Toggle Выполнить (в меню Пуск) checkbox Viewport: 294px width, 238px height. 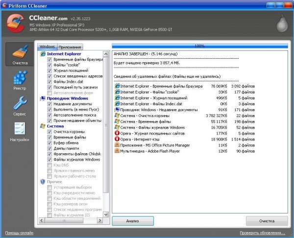point(49,109)
